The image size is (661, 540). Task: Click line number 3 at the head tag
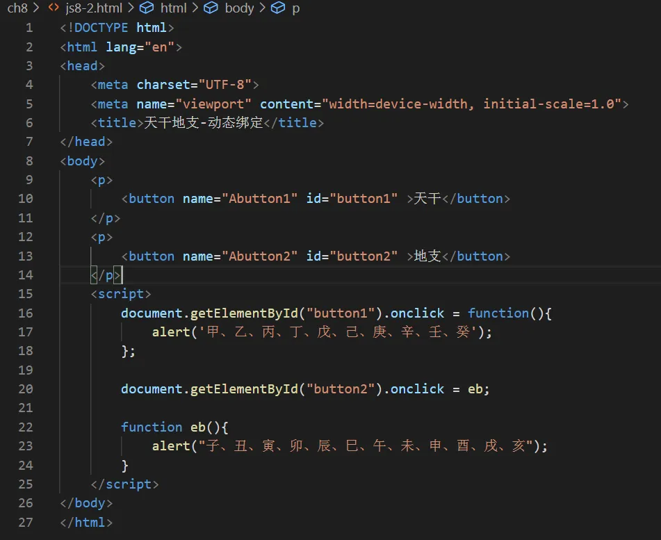pyautogui.click(x=29, y=66)
